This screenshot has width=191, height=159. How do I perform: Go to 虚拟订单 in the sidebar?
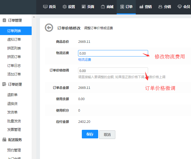(14, 40)
